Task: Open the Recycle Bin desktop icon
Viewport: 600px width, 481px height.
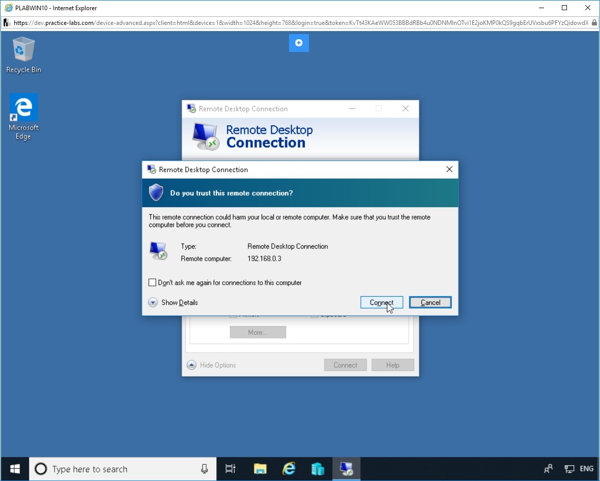Action: [23, 55]
